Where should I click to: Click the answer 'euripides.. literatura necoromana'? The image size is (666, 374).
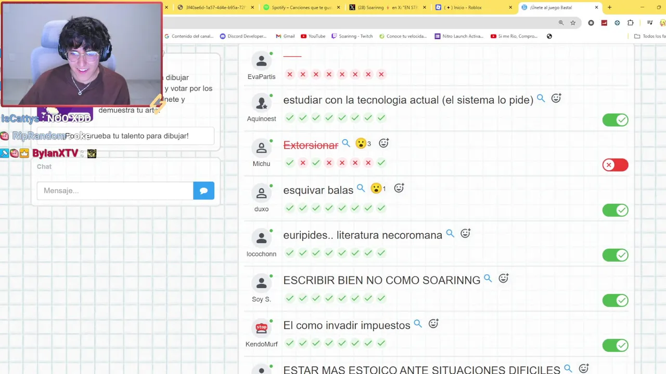[x=363, y=235]
